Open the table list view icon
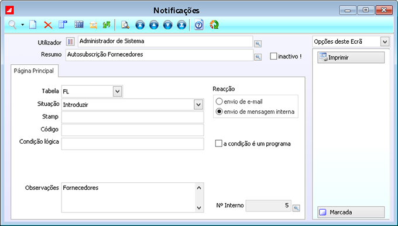 (x=79, y=25)
